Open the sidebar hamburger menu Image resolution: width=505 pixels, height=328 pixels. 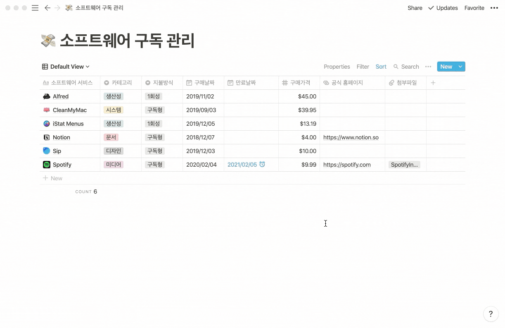pos(35,8)
